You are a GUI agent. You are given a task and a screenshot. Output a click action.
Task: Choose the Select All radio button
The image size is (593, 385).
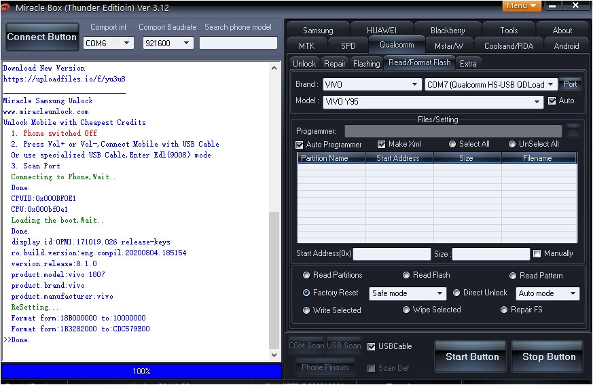(452, 144)
